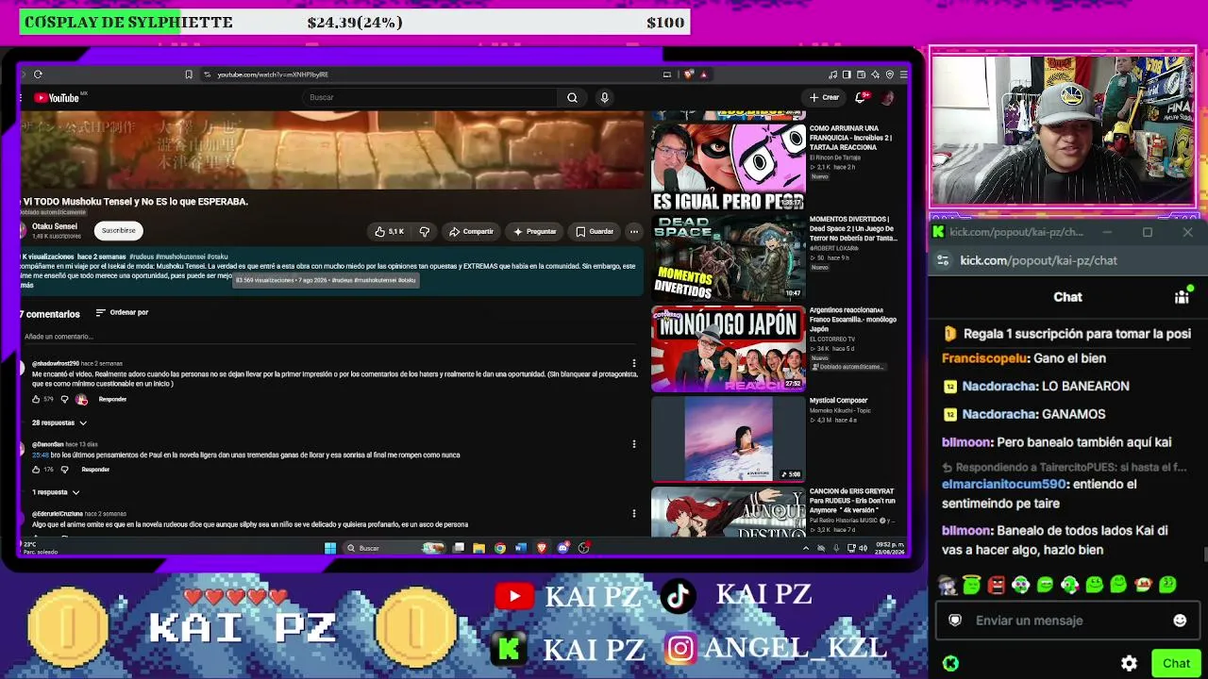
Task: Open options menu for @EdarutelCruzluna comment
Action: 634,514
